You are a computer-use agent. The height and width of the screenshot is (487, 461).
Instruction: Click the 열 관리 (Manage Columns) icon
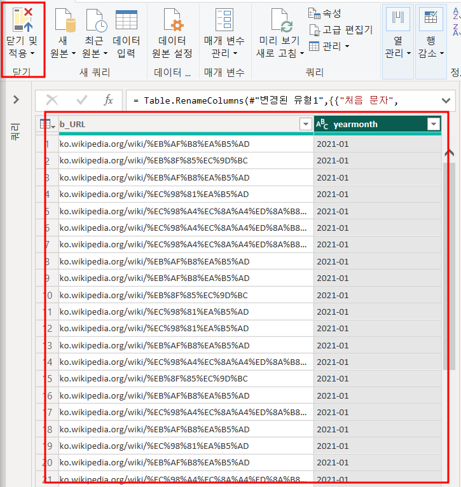[x=398, y=18]
